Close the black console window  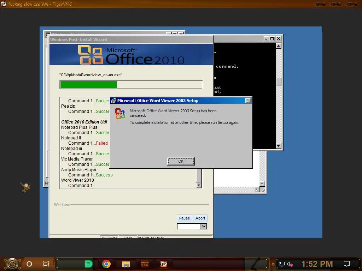[279, 39]
